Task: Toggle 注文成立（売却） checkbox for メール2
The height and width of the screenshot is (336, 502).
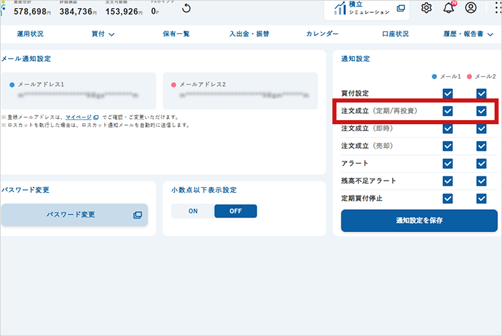Action: [481, 146]
